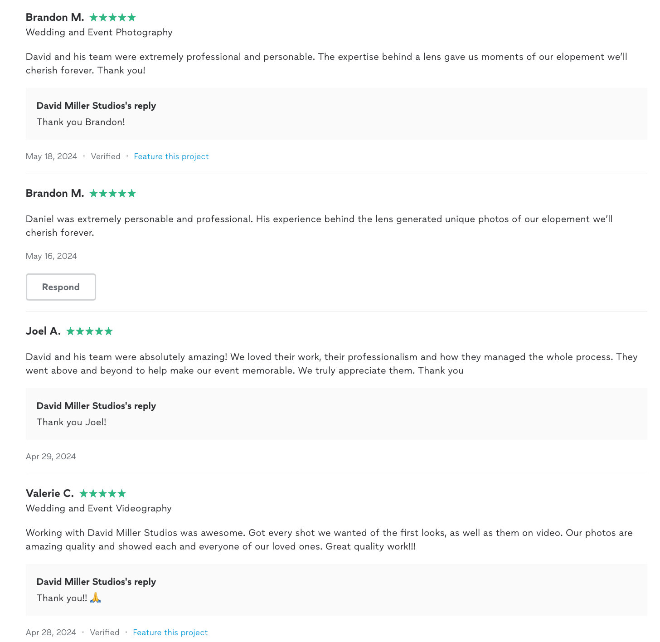The height and width of the screenshot is (642, 660).
Task: Click the Respond button
Action: click(61, 287)
